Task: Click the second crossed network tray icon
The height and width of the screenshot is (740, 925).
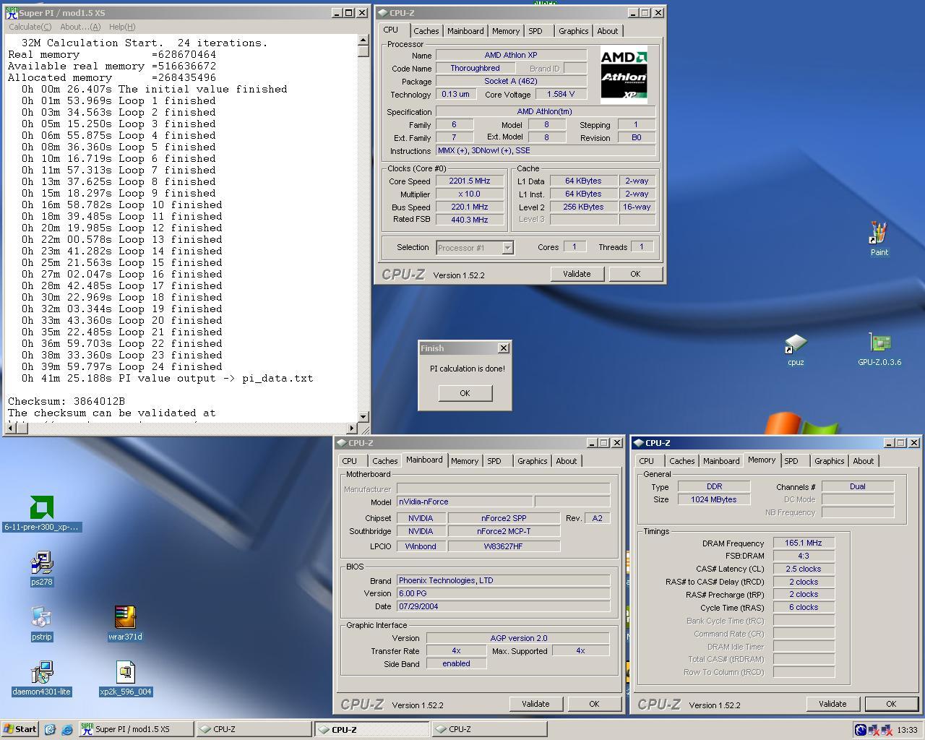Action: (887, 729)
